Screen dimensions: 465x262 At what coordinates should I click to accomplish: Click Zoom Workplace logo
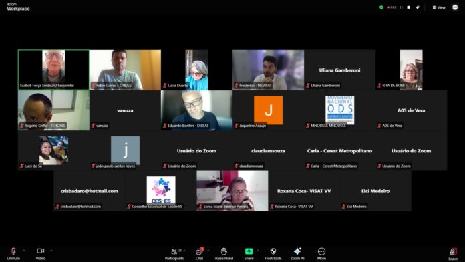pyautogui.click(x=18, y=7)
